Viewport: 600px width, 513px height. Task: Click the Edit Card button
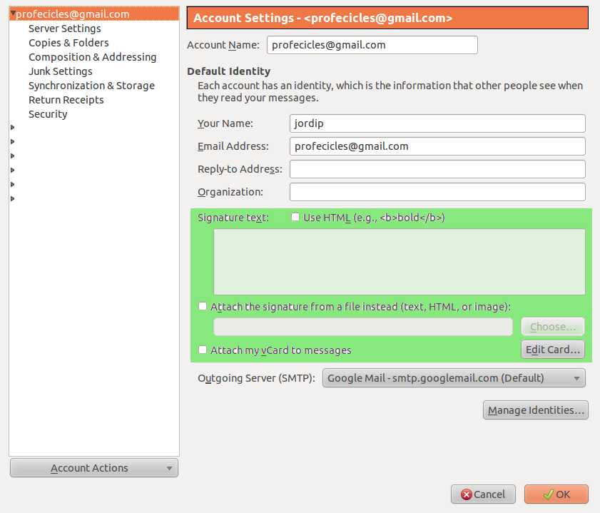(x=553, y=350)
